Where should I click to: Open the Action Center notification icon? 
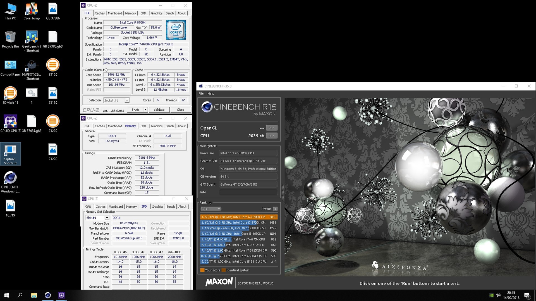(x=527, y=295)
